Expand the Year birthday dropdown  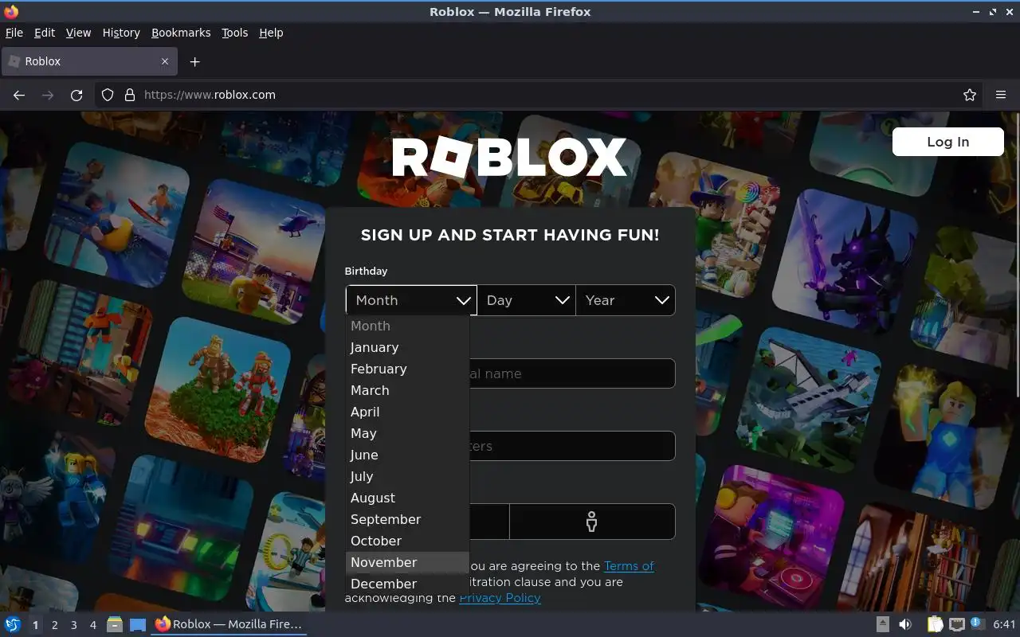point(626,300)
